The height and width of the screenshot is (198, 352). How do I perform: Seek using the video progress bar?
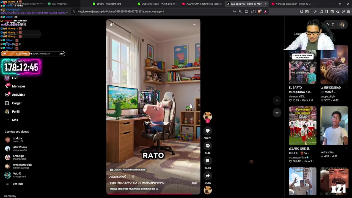click(x=153, y=194)
